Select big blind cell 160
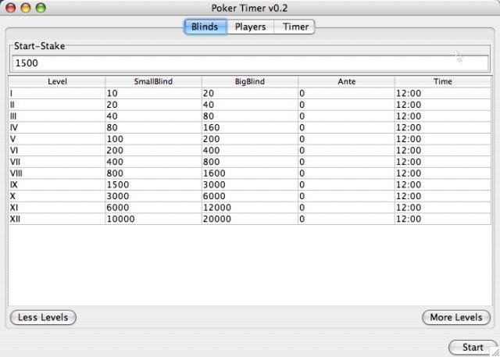 pyautogui.click(x=250, y=128)
